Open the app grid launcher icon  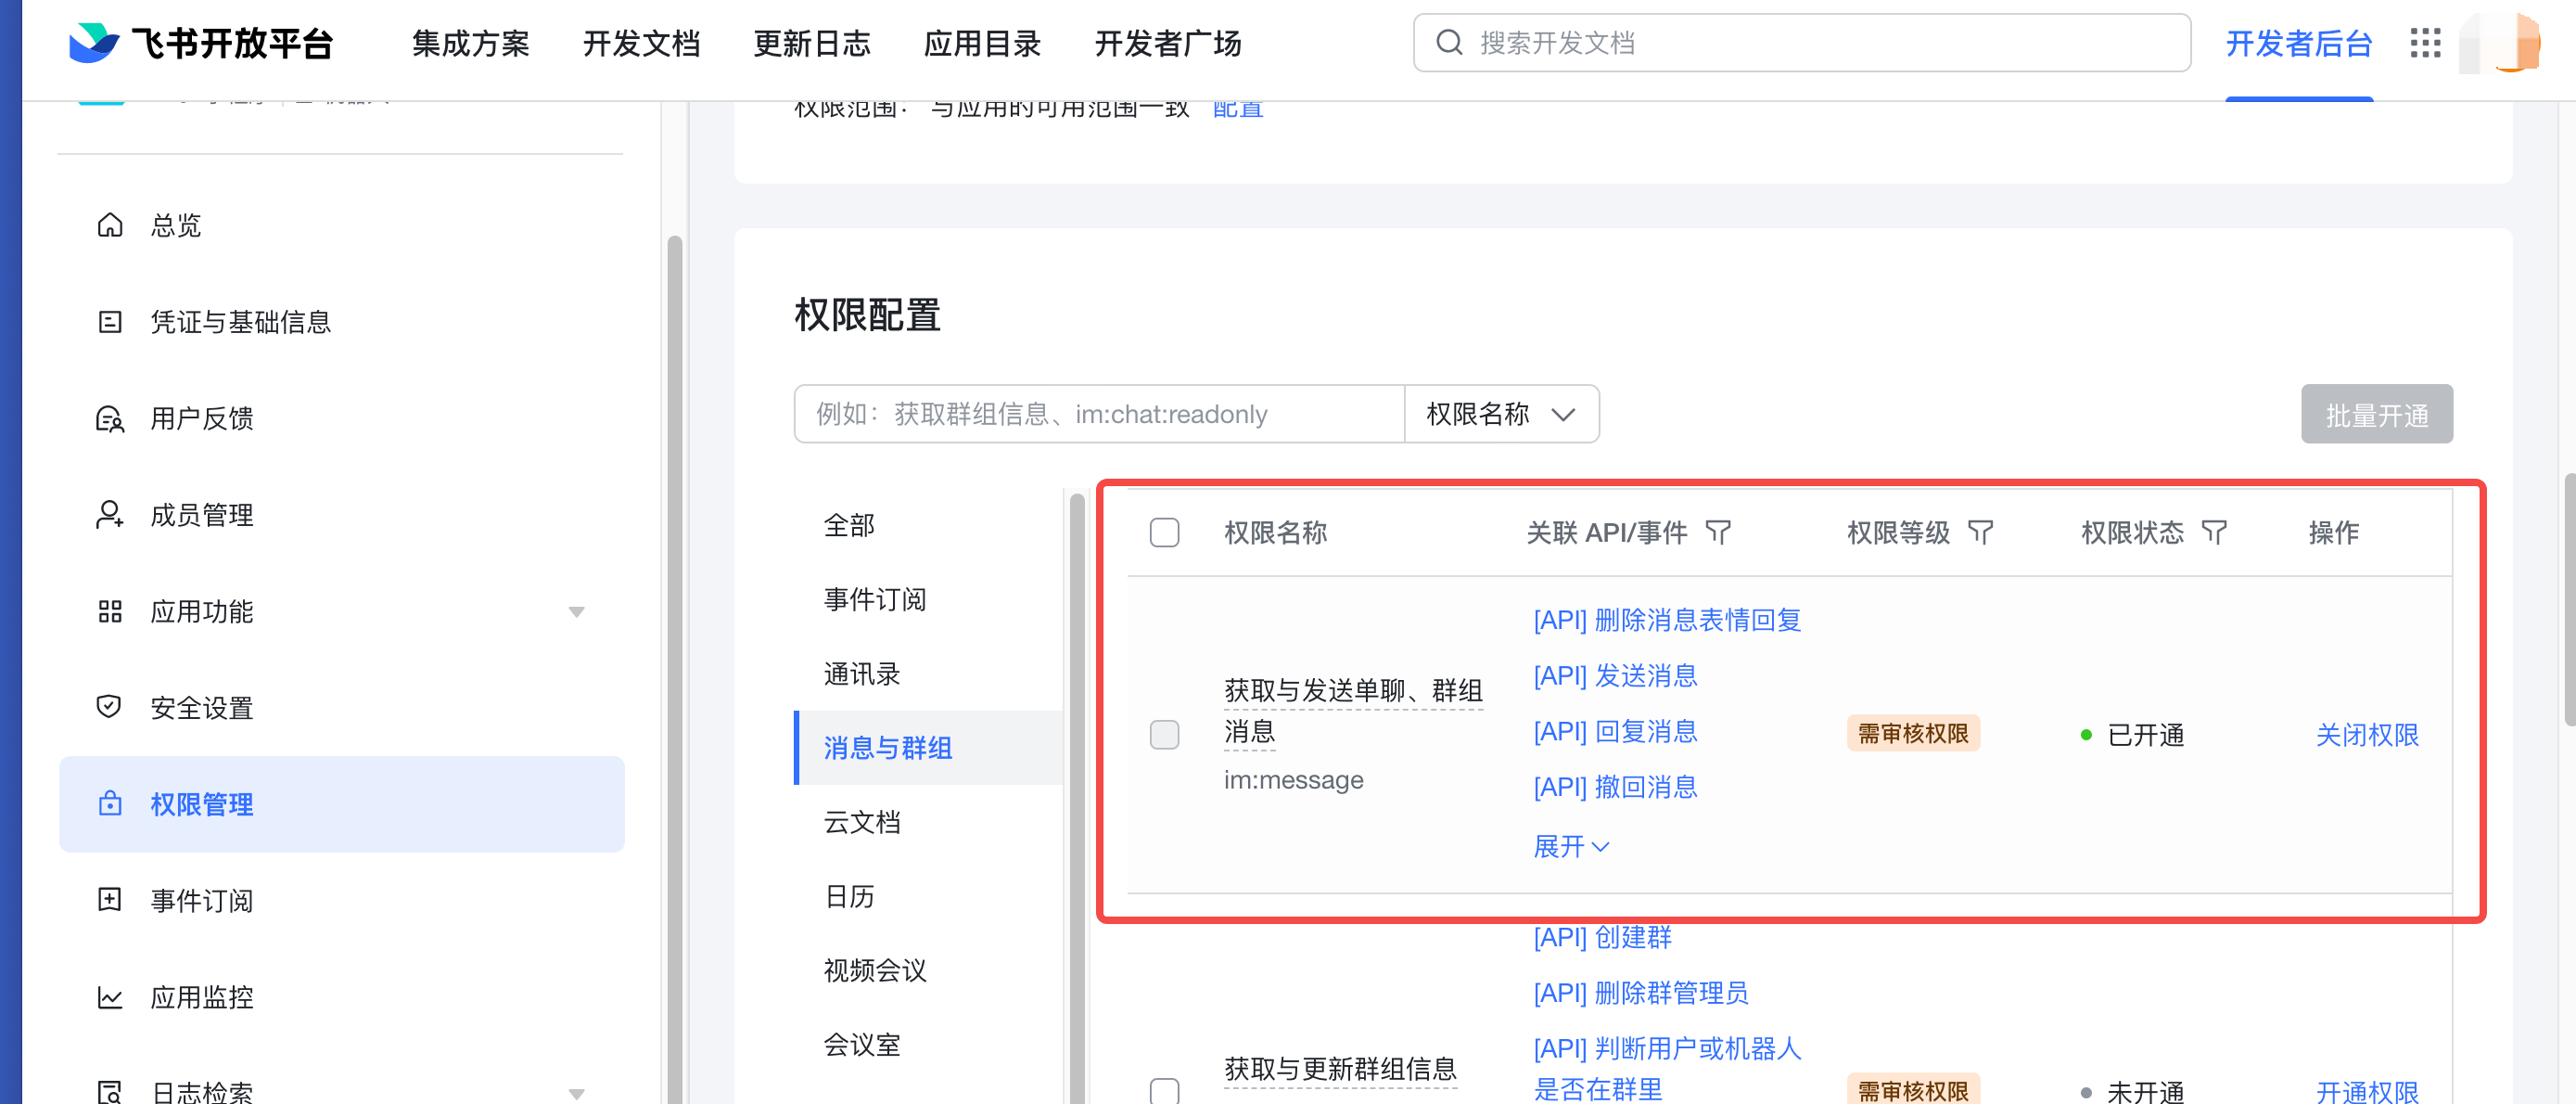click(2425, 43)
